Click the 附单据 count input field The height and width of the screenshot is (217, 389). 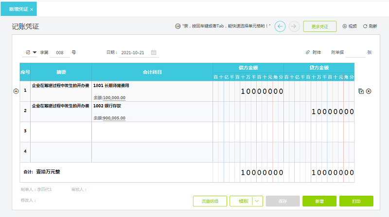[x=355, y=52]
